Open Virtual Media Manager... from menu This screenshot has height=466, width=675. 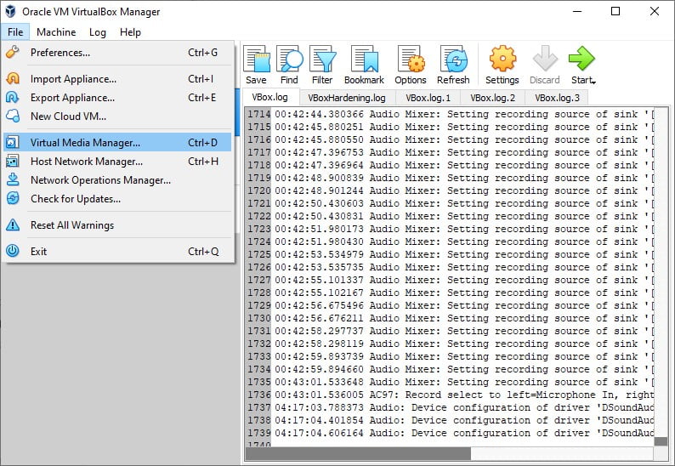pyautogui.click(x=117, y=143)
